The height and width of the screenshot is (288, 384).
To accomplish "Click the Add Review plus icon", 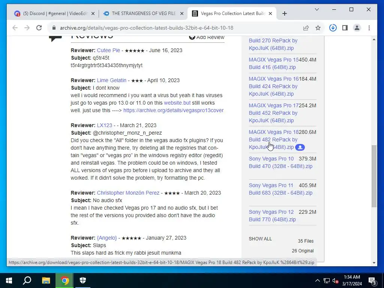I will (192, 37).
